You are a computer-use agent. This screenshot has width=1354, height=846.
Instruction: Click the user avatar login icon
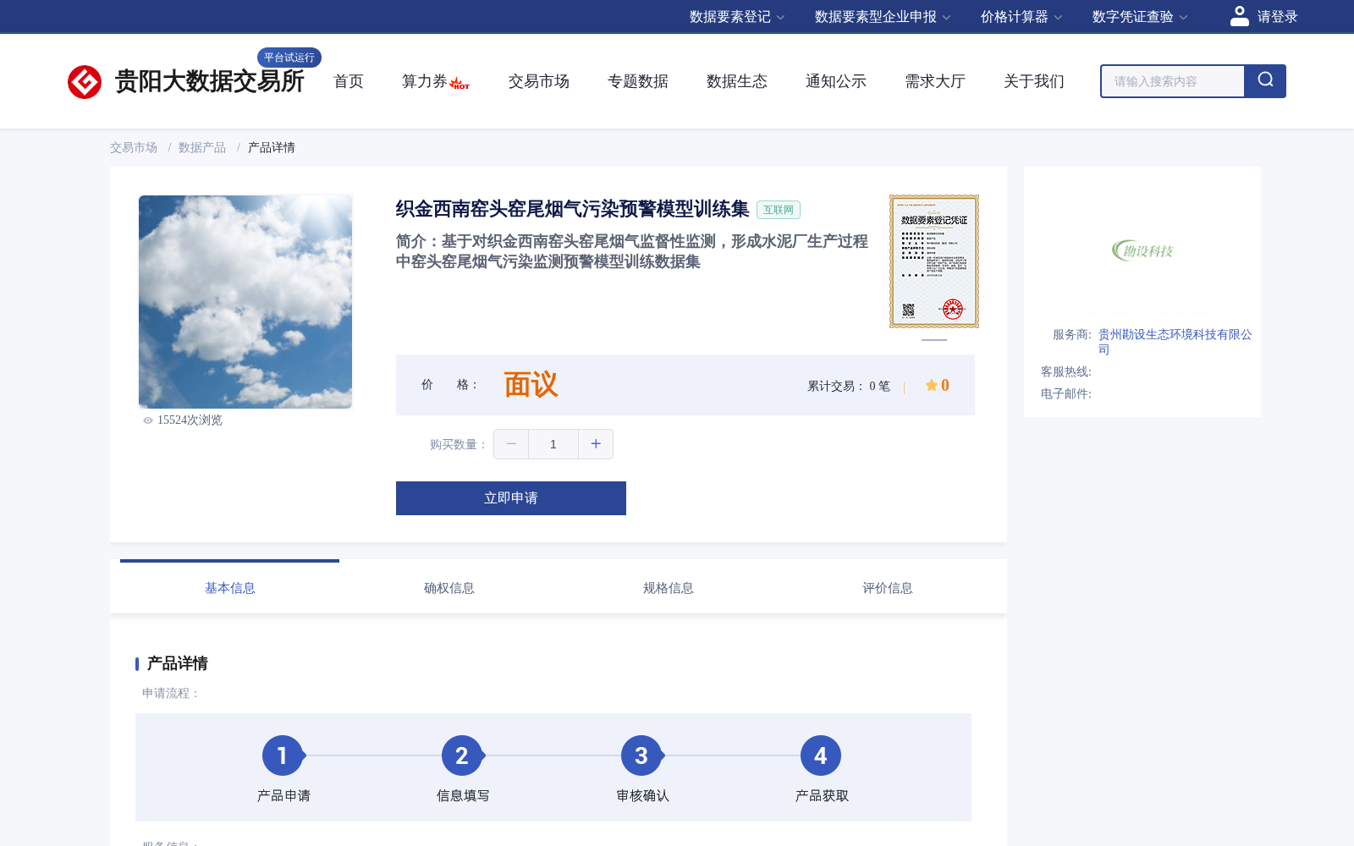click(x=1240, y=16)
